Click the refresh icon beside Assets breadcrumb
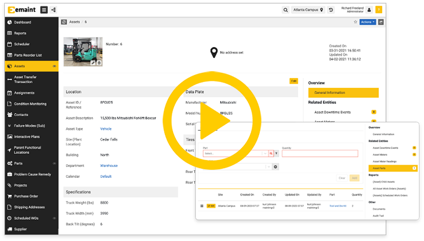 (64, 22)
